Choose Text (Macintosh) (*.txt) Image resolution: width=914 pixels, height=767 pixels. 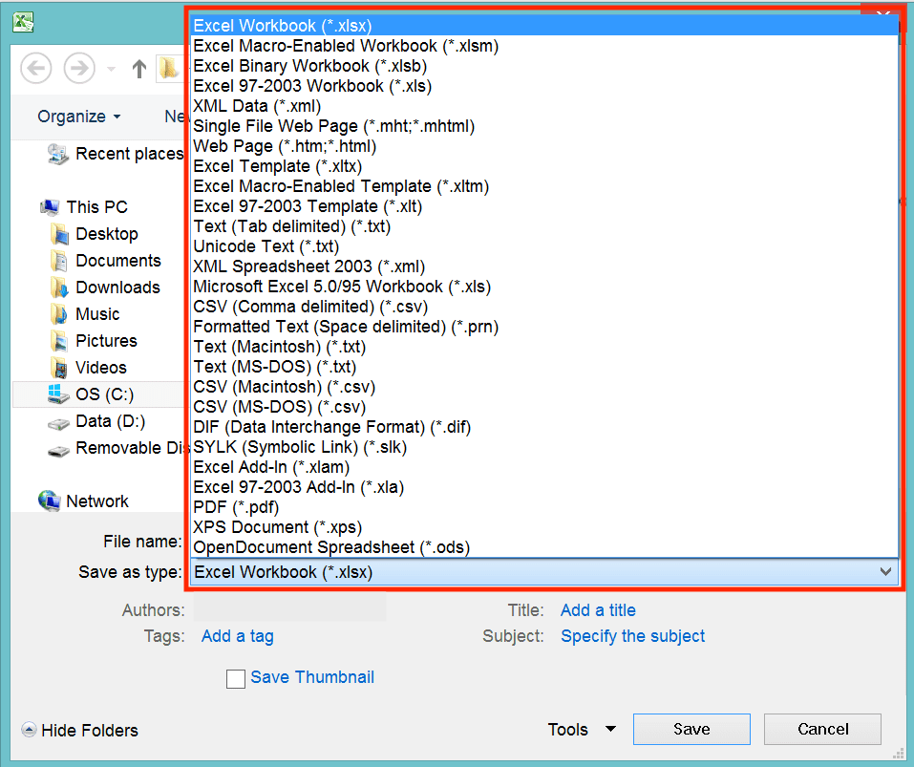(544, 347)
